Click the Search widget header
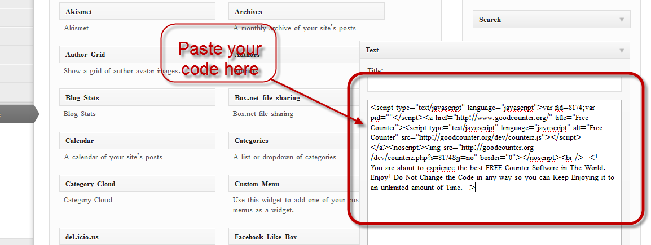 pyautogui.click(x=551, y=20)
